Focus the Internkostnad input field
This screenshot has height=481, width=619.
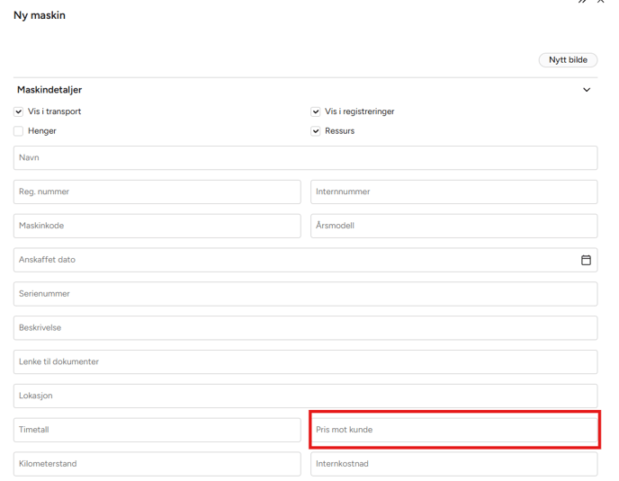point(453,464)
